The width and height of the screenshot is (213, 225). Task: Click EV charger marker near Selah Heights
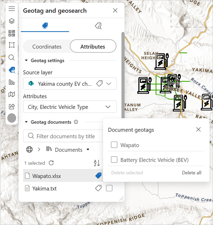(x=162, y=61)
